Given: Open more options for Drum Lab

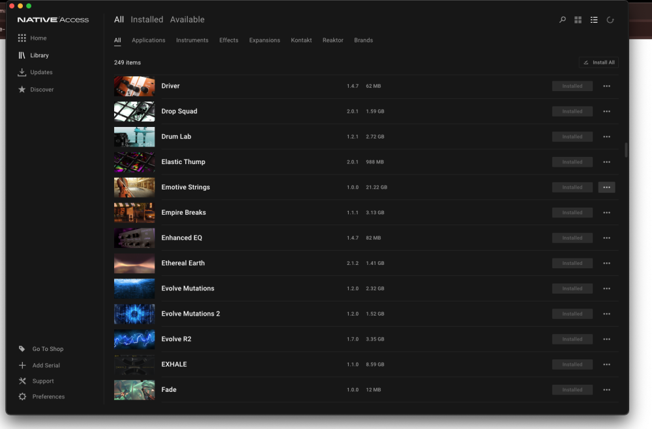Looking at the screenshot, I should click(606, 137).
